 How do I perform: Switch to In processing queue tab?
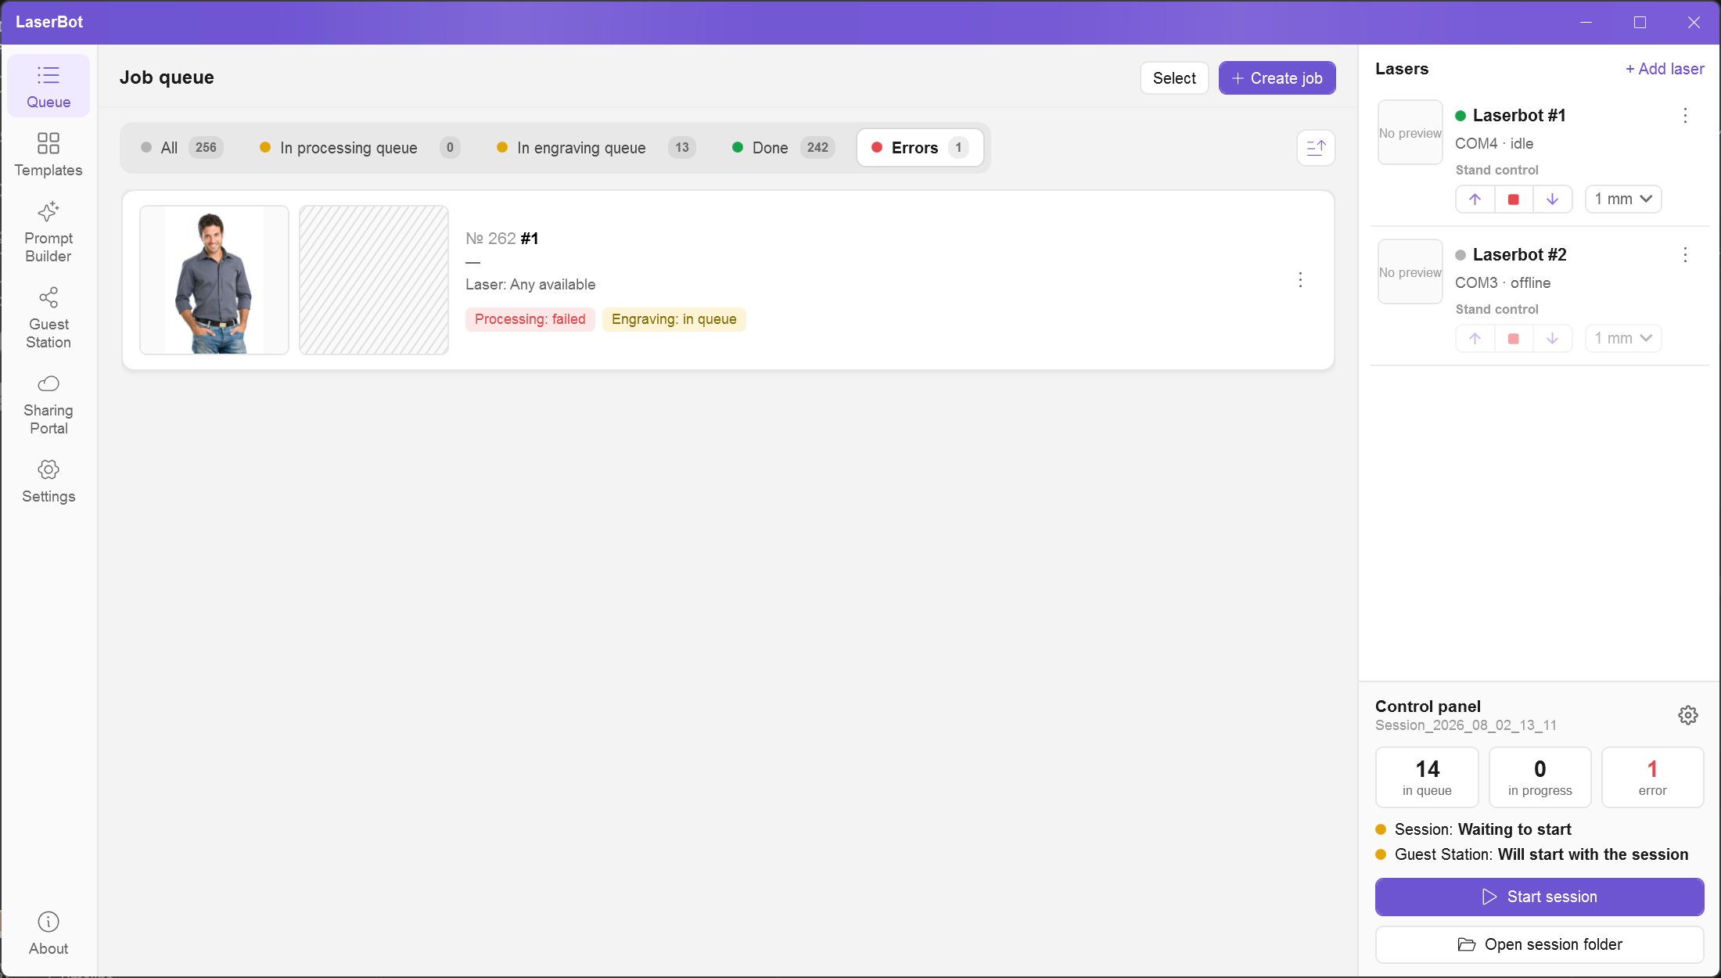click(360, 147)
